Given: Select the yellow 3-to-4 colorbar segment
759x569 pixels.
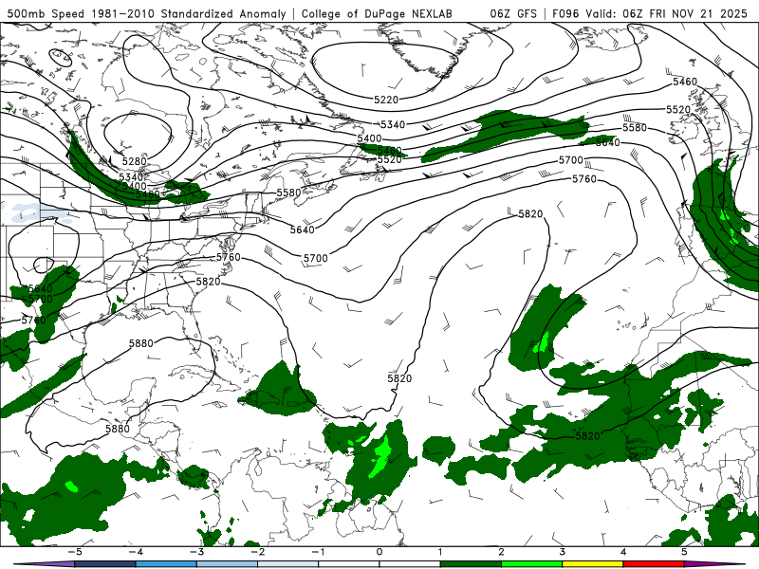Looking at the screenshot, I should (593, 564).
